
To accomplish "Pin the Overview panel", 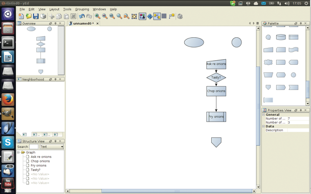I will point(55,23).
